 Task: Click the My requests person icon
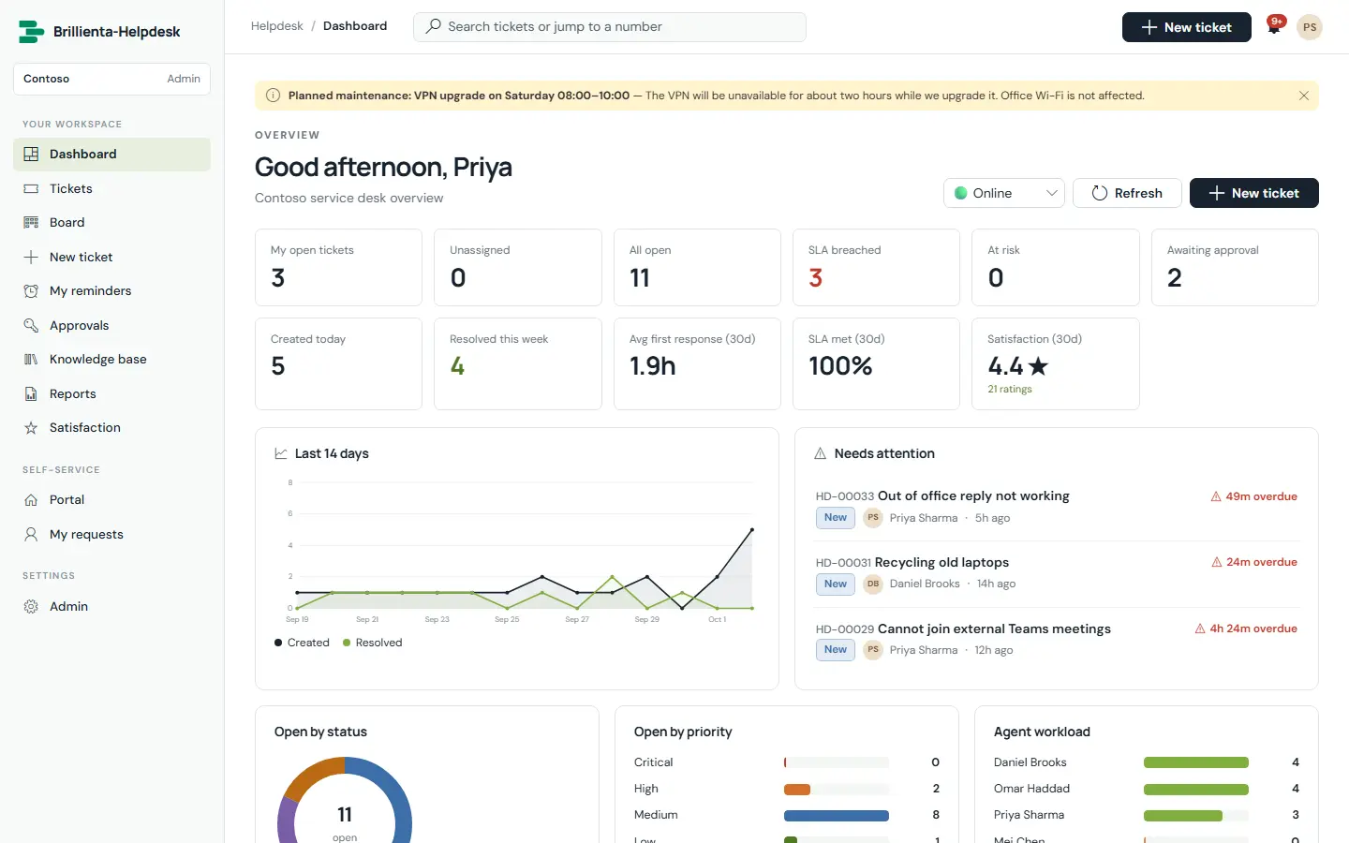[x=31, y=535]
